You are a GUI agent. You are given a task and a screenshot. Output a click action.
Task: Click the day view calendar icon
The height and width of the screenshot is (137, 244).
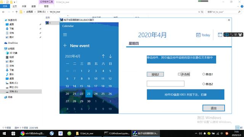220,35
